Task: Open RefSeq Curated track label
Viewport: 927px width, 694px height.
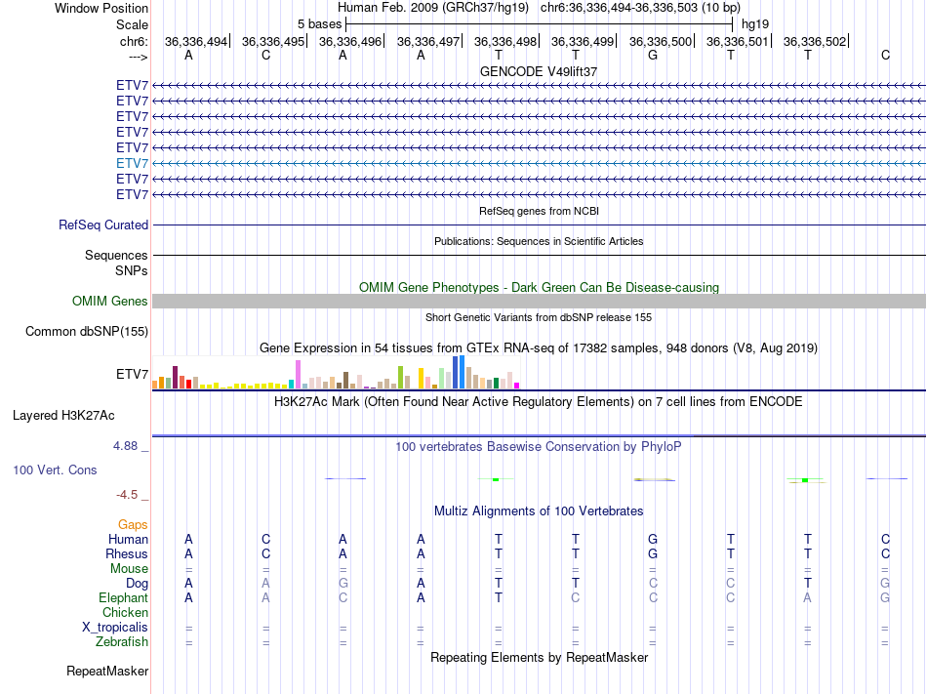Action: click(x=103, y=225)
